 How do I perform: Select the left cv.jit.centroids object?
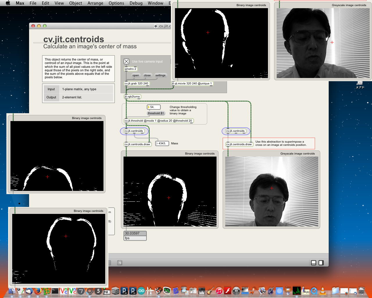[134, 131]
